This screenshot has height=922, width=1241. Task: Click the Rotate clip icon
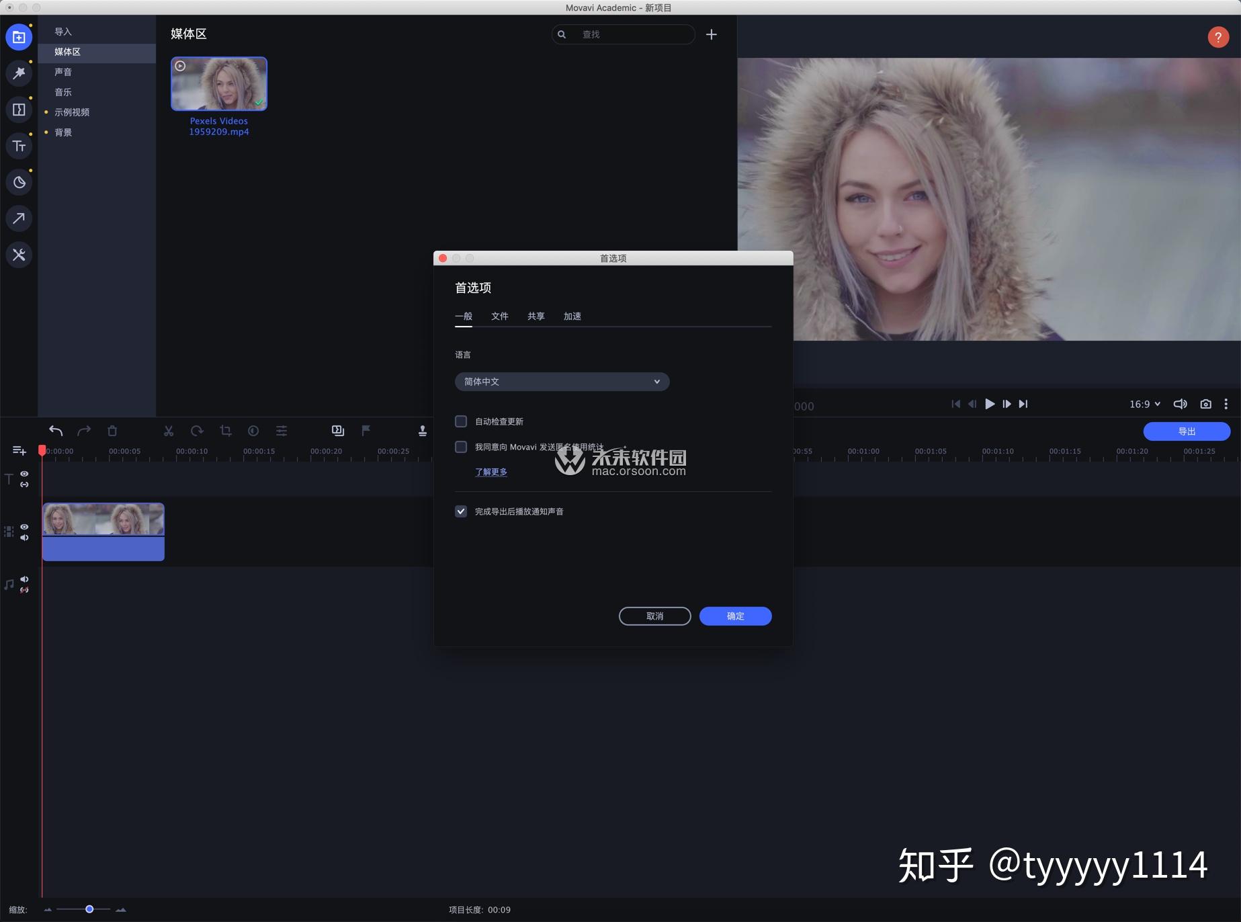tap(197, 431)
